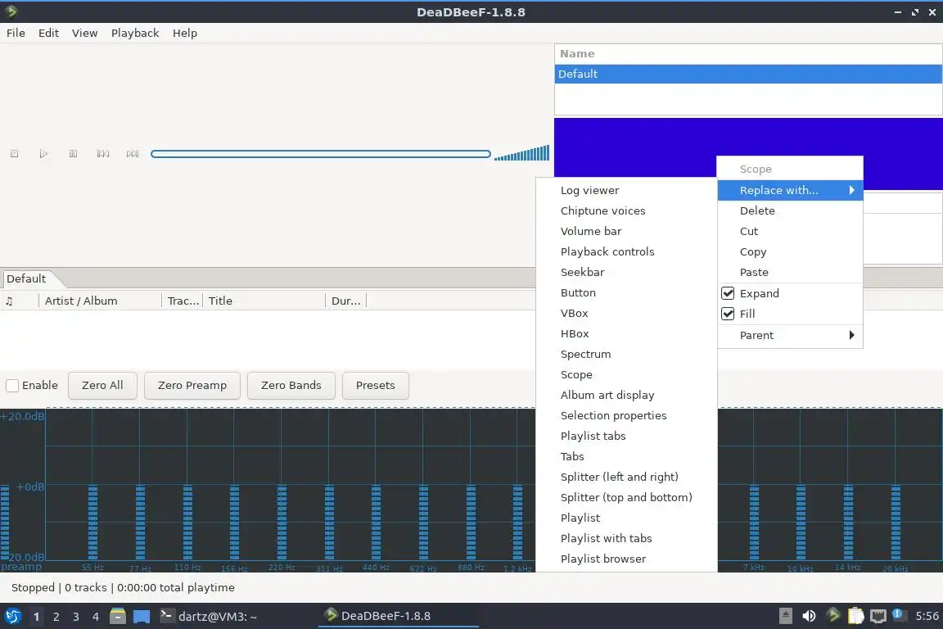Select Splitter (top and bottom)
Screen dimensions: 943x629
tap(626, 497)
